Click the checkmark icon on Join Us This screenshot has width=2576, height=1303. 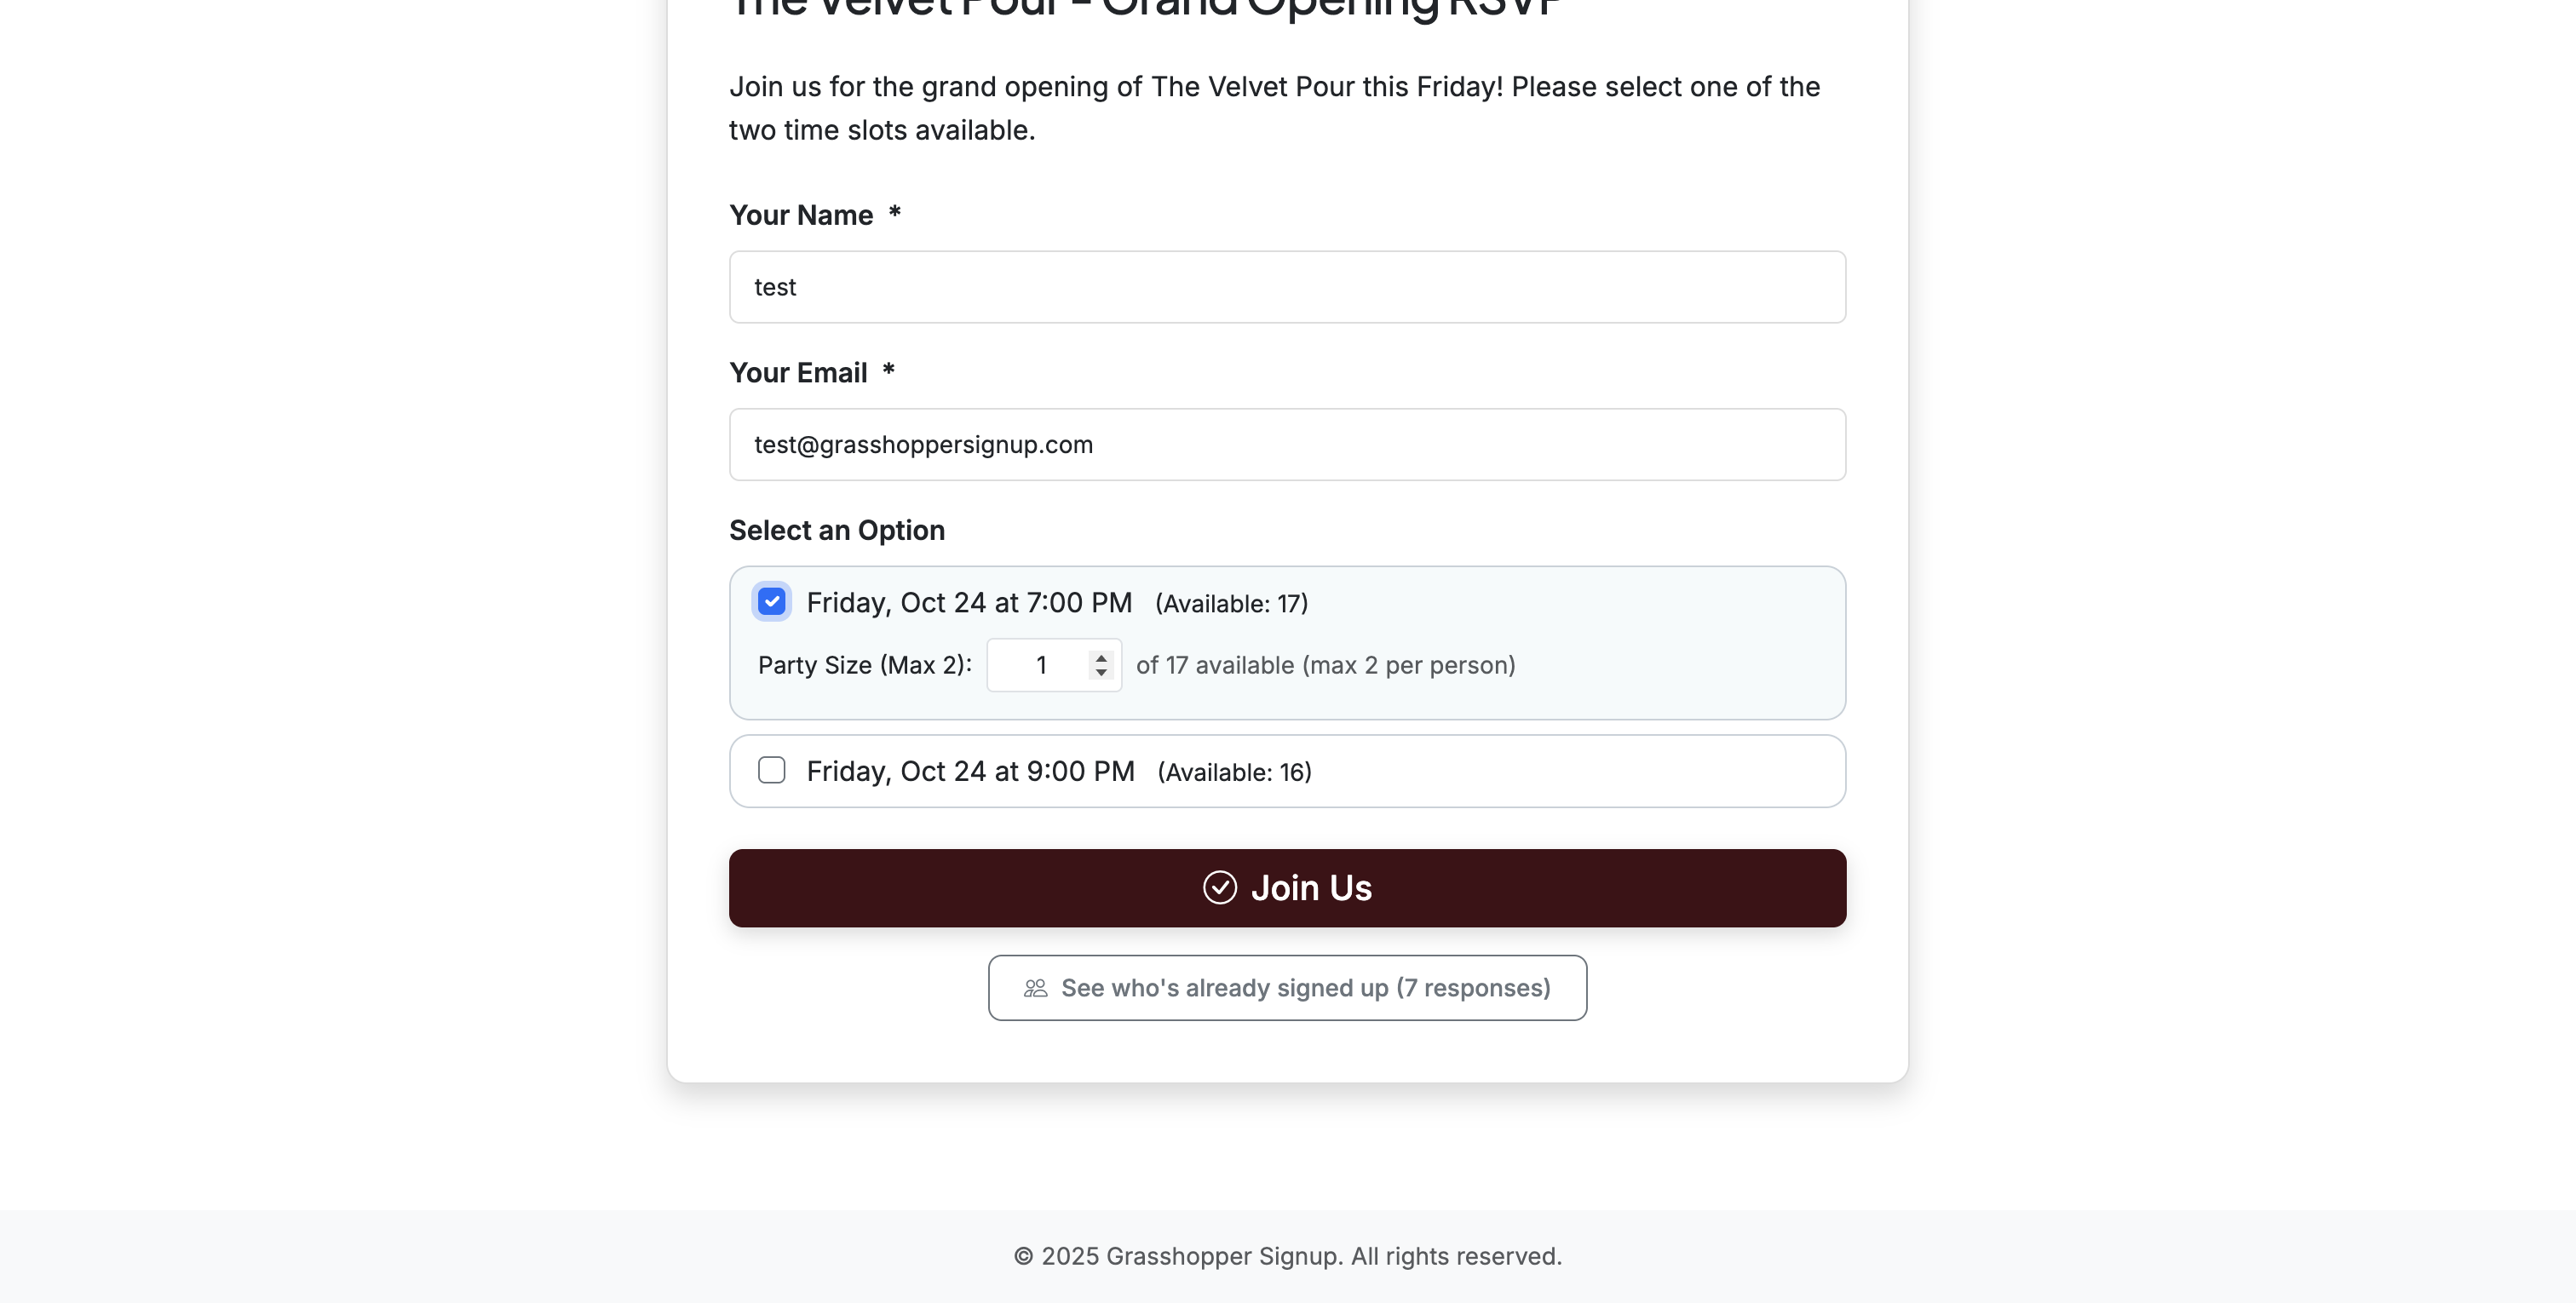point(1219,888)
